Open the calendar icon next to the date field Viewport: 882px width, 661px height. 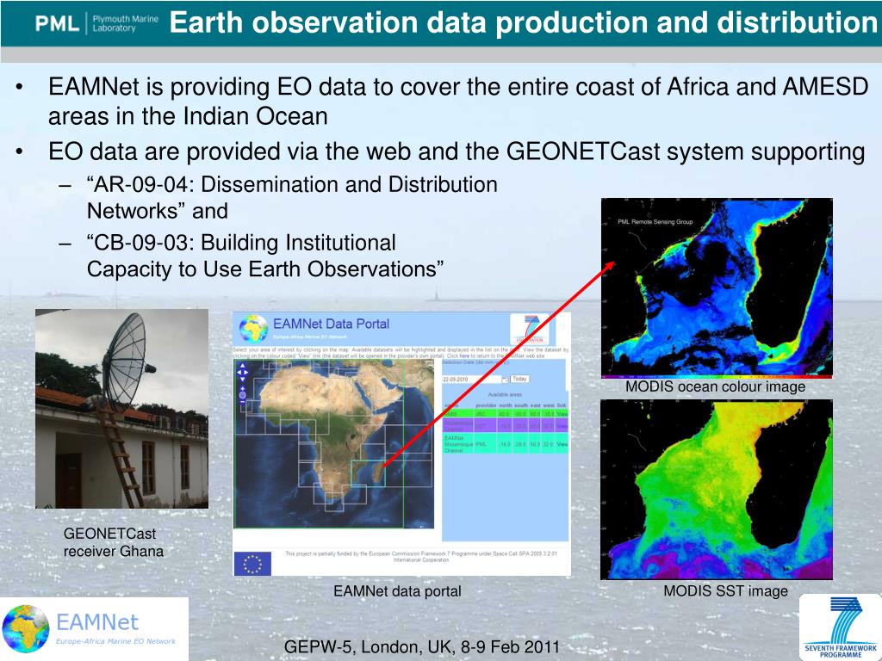pos(505,380)
